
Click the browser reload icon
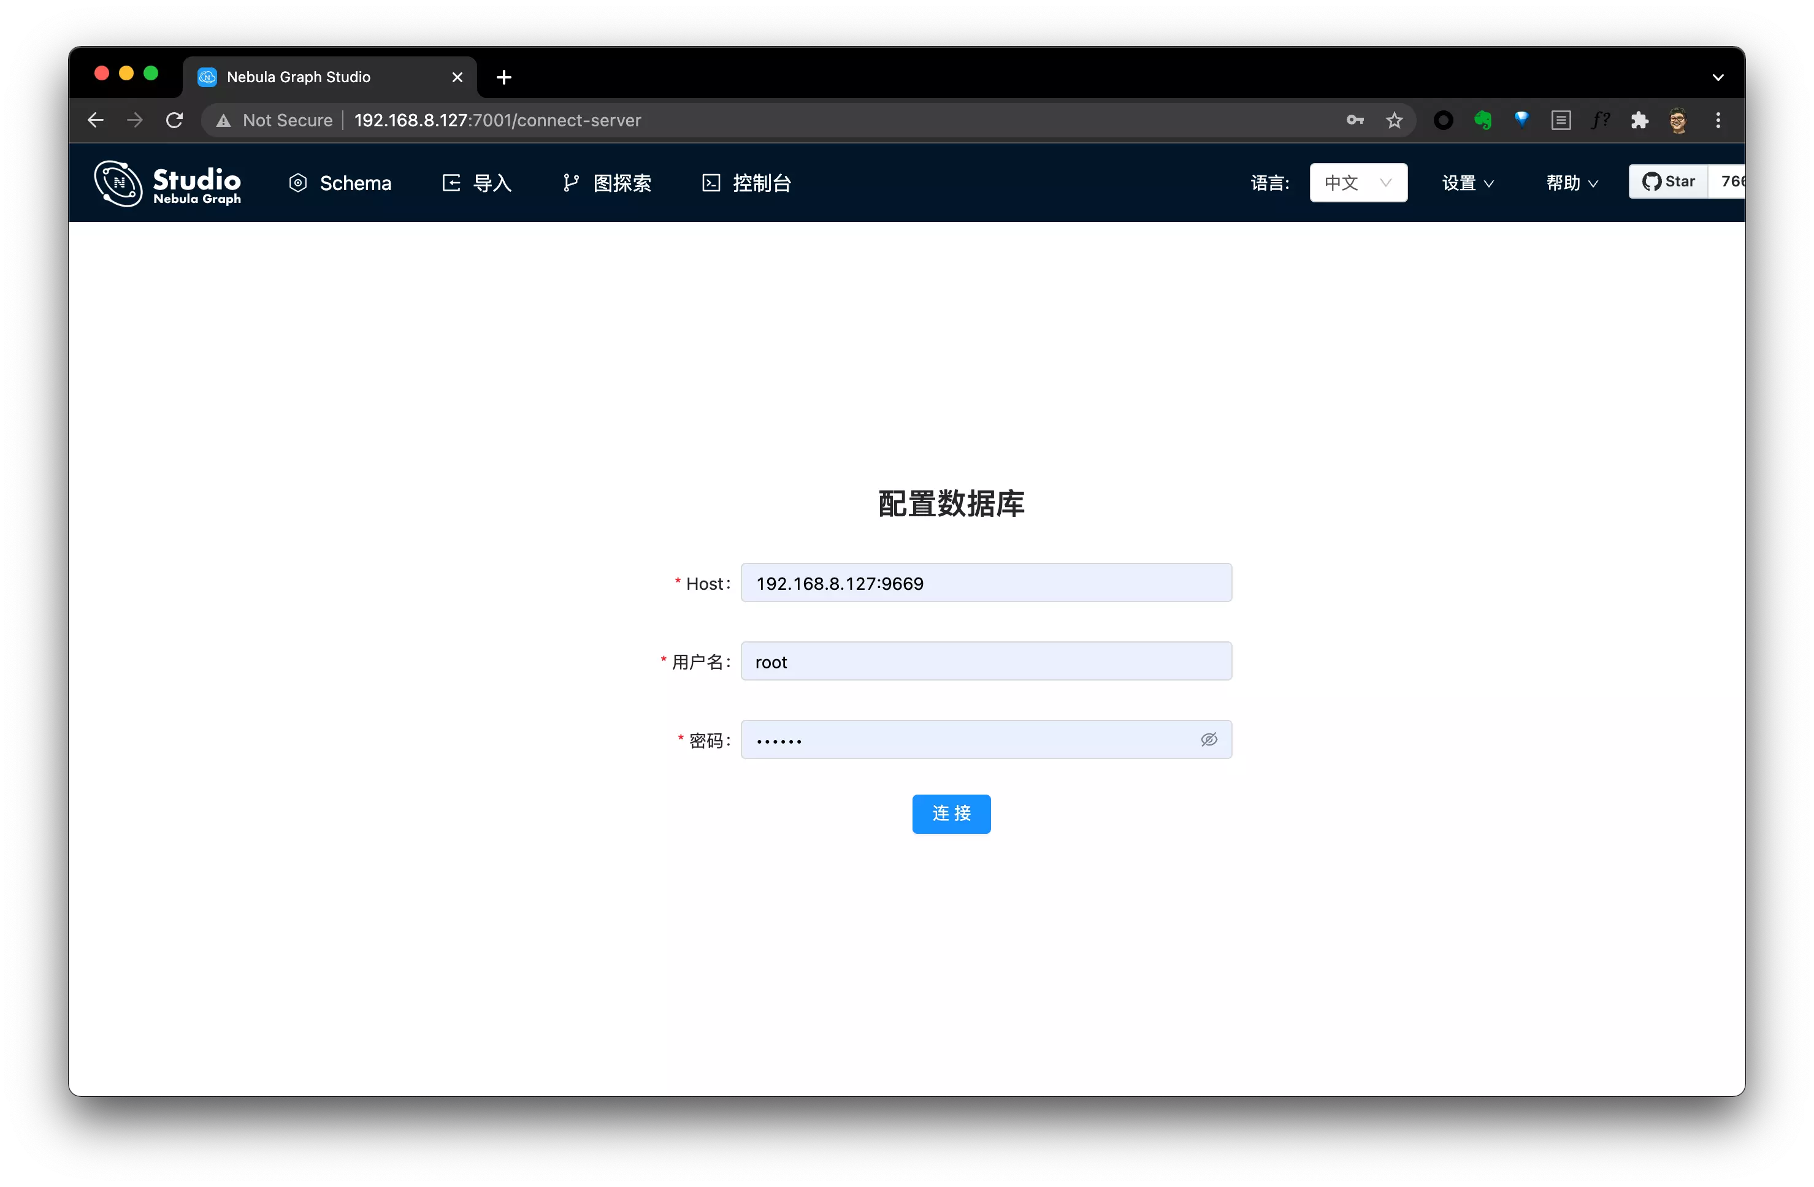tap(175, 120)
